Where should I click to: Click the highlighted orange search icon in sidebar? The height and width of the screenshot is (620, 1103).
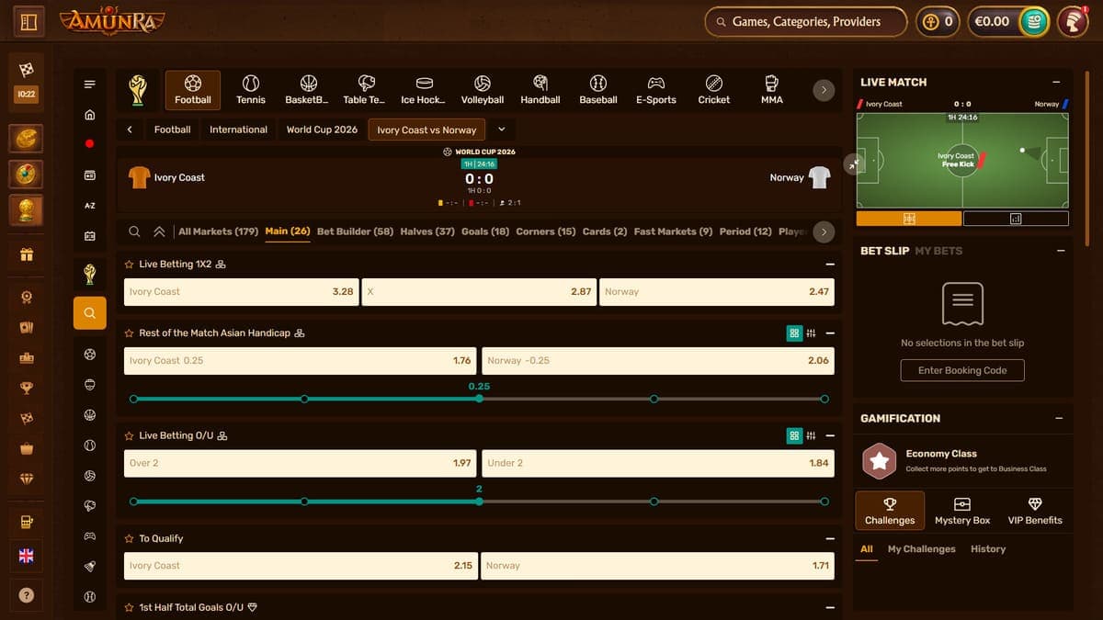tap(89, 313)
